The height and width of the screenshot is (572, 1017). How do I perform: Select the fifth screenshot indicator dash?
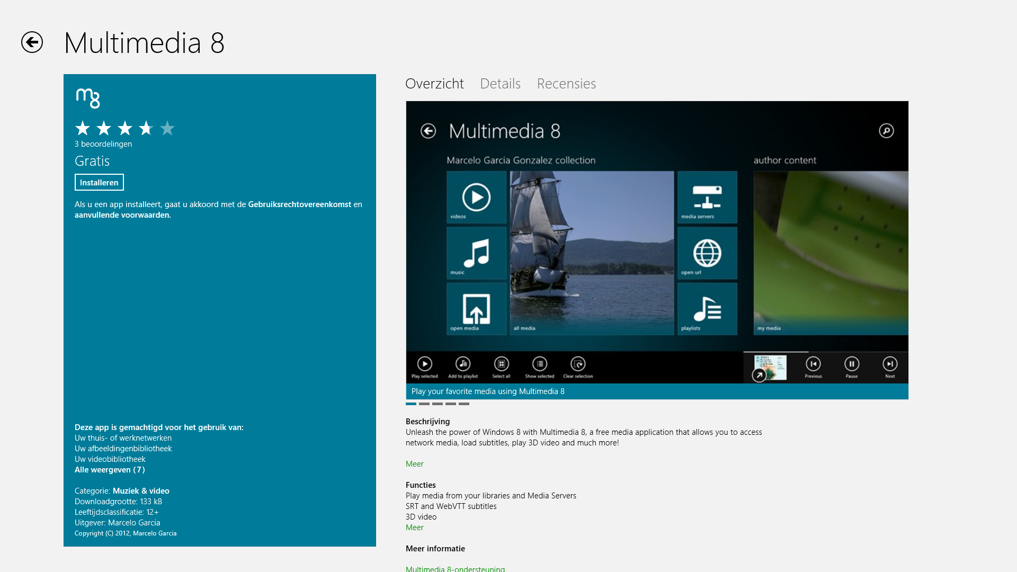coord(464,404)
